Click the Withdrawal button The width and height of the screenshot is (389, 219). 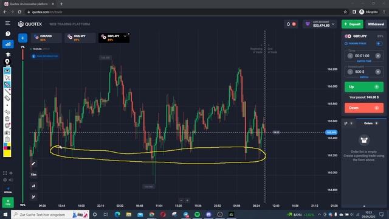click(376, 24)
